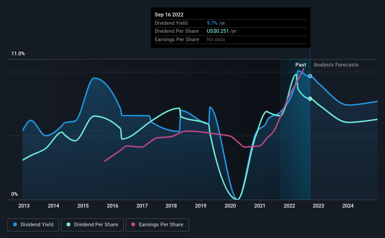Image resolution: width=385 pixels, height=238 pixels.
Task: Select the 2017 x-axis label
Action: [x=142, y=206]
